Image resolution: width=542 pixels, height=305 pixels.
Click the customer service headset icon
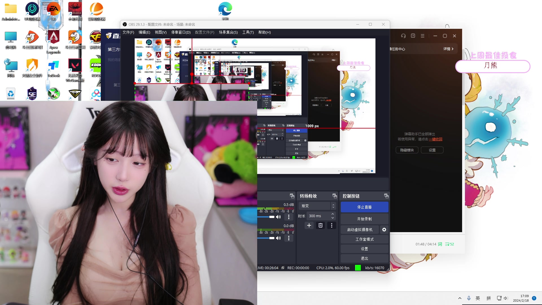pos(403,36)
